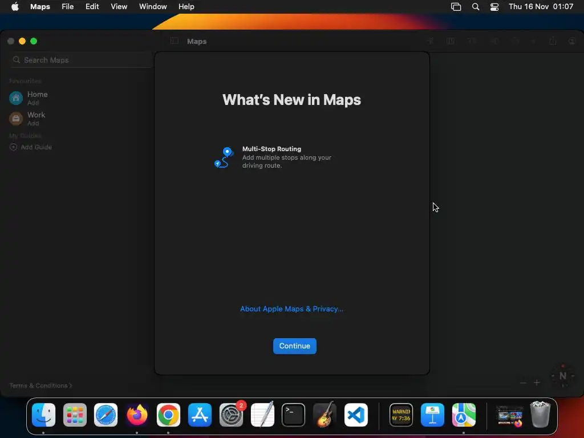Click the screen mirroring icon in menu bar
584x438 pixels.
pos(456,7)
